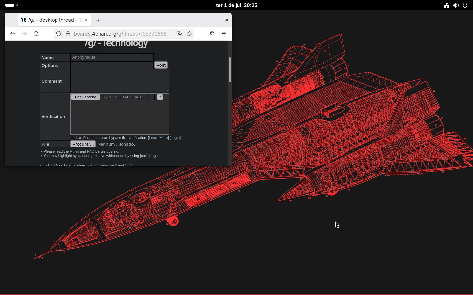Close the browser window
The image size is (473, 295).
[x=226, y=20]
